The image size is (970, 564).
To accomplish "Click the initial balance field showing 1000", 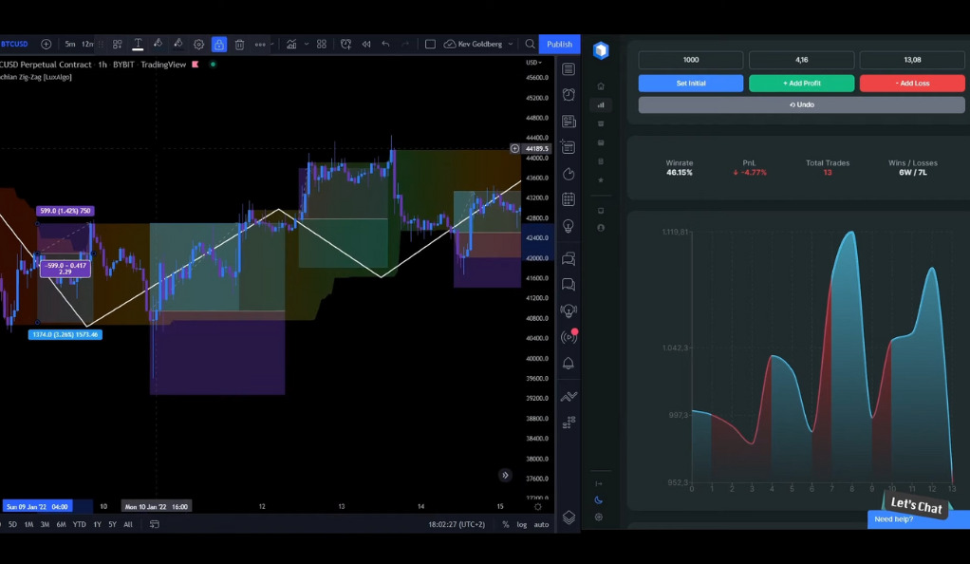I will (x=690, y=60).
